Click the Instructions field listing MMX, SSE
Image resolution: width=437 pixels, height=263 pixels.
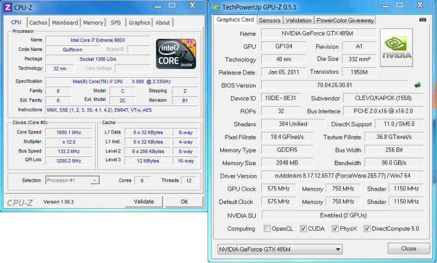click(121, 110)
